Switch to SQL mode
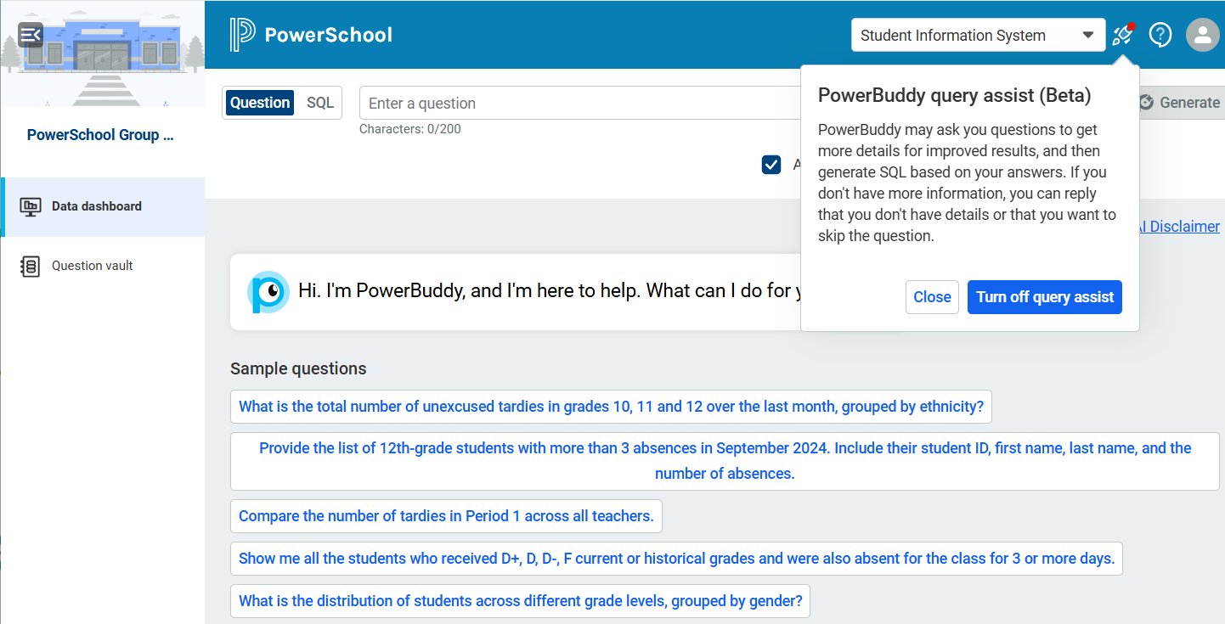1225x624 pixels. pyautogui.click(x=320, y=103)
